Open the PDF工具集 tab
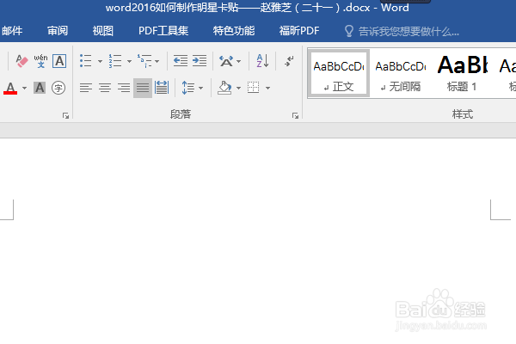 [163, 31]
